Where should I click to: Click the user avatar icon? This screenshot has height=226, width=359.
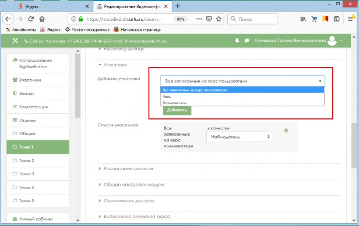pos(332,41)
